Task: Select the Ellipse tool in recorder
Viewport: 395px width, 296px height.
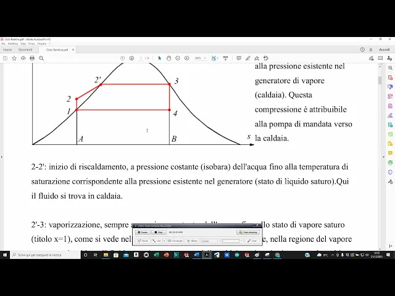Action: pos(192,241)
